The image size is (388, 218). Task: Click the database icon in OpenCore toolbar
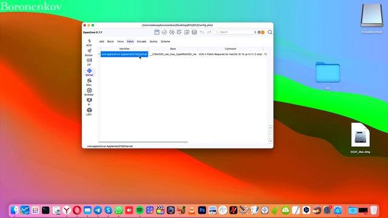pyautogui.click(x=194, y=32)
